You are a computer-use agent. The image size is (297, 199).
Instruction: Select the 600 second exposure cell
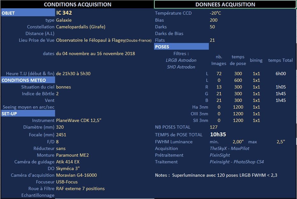click(x=238, y=80)
